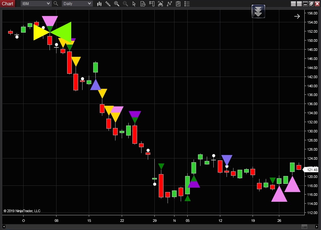Open the strategies line icon
Image resolution: width=321 pixels, height=230 pixels.
click(x=169, y=4)
